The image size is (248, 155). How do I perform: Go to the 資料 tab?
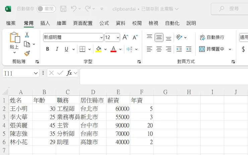tap(121, 23)
